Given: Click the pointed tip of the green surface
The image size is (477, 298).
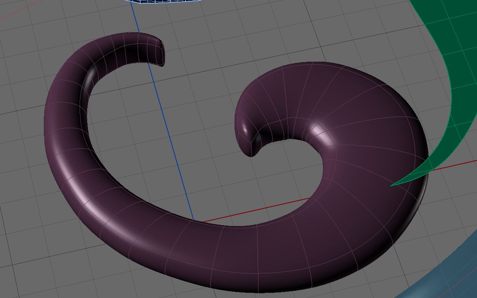Looking at the screenshot, I should 394,185.
